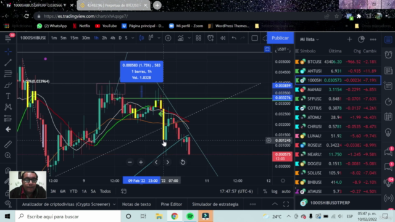Open Spotify from the Windows taskbar
395x222 pixels.
tap(190, 216)
